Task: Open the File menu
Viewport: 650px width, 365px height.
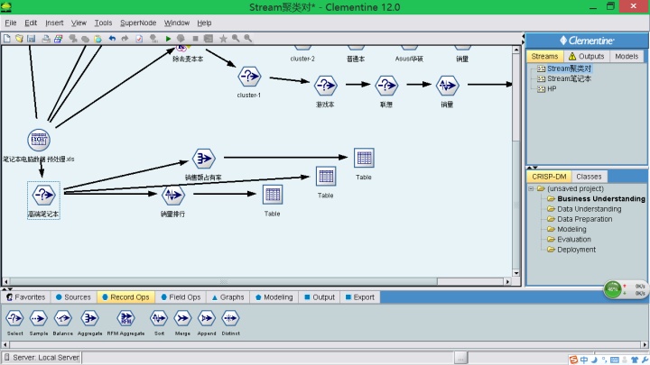Action: point(10,23)
